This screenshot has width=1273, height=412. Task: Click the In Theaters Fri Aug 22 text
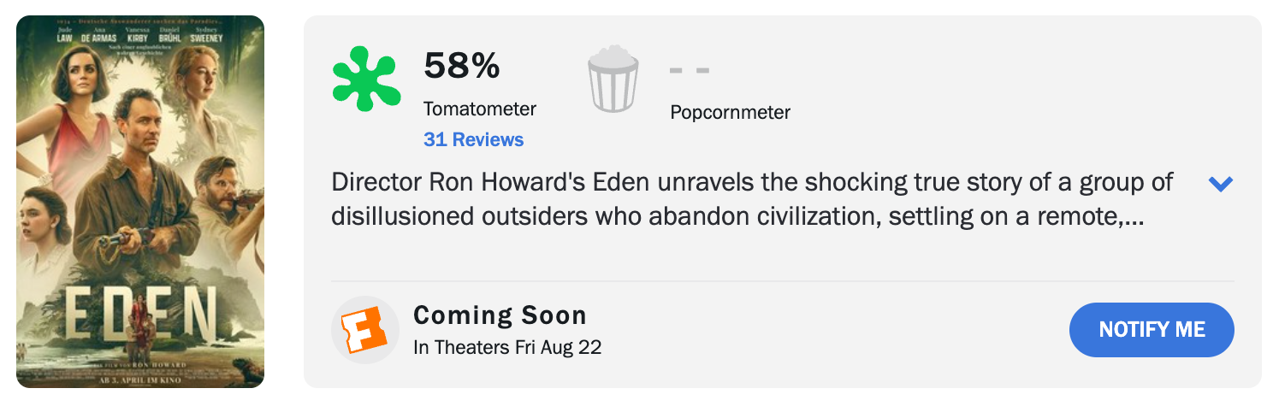tap(507, 347)
